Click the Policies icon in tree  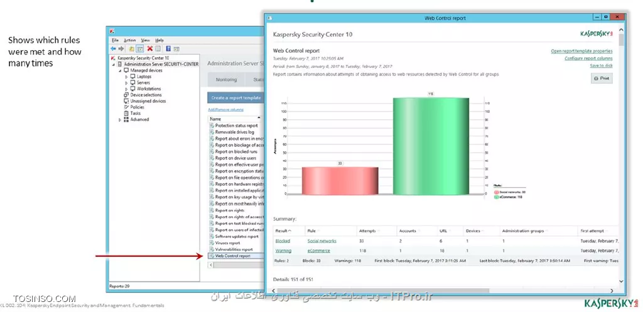126,107
